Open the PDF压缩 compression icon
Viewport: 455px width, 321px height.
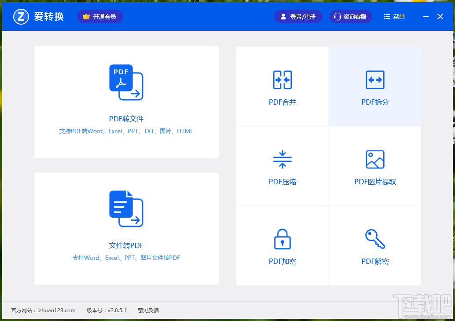(282, 159)
